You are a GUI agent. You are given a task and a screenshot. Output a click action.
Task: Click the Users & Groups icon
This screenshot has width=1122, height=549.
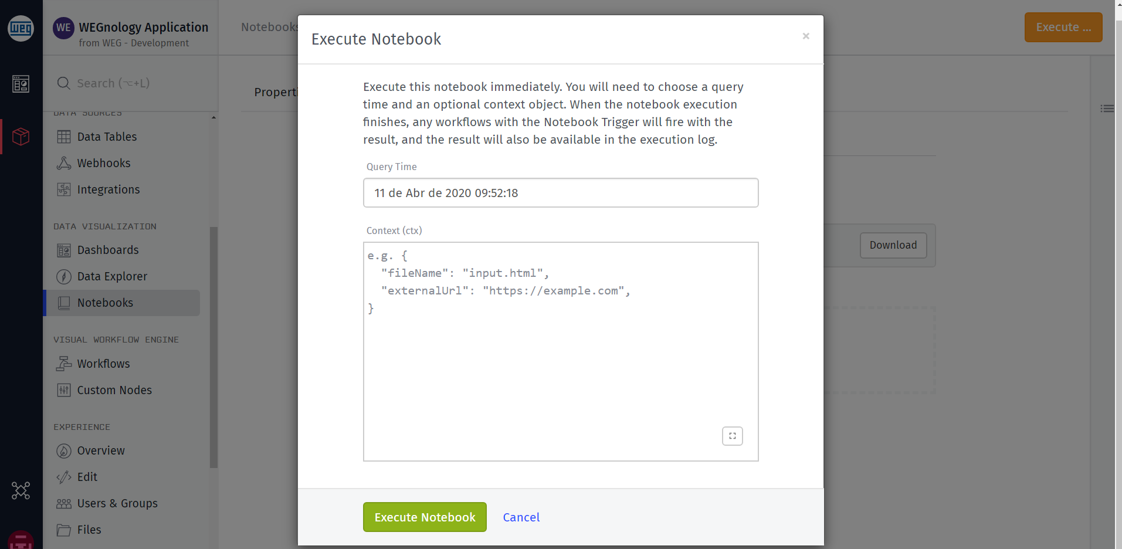tap(64, 503)
